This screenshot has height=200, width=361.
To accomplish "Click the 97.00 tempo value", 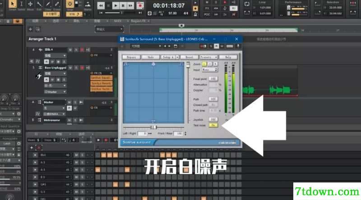I will 172,14.
